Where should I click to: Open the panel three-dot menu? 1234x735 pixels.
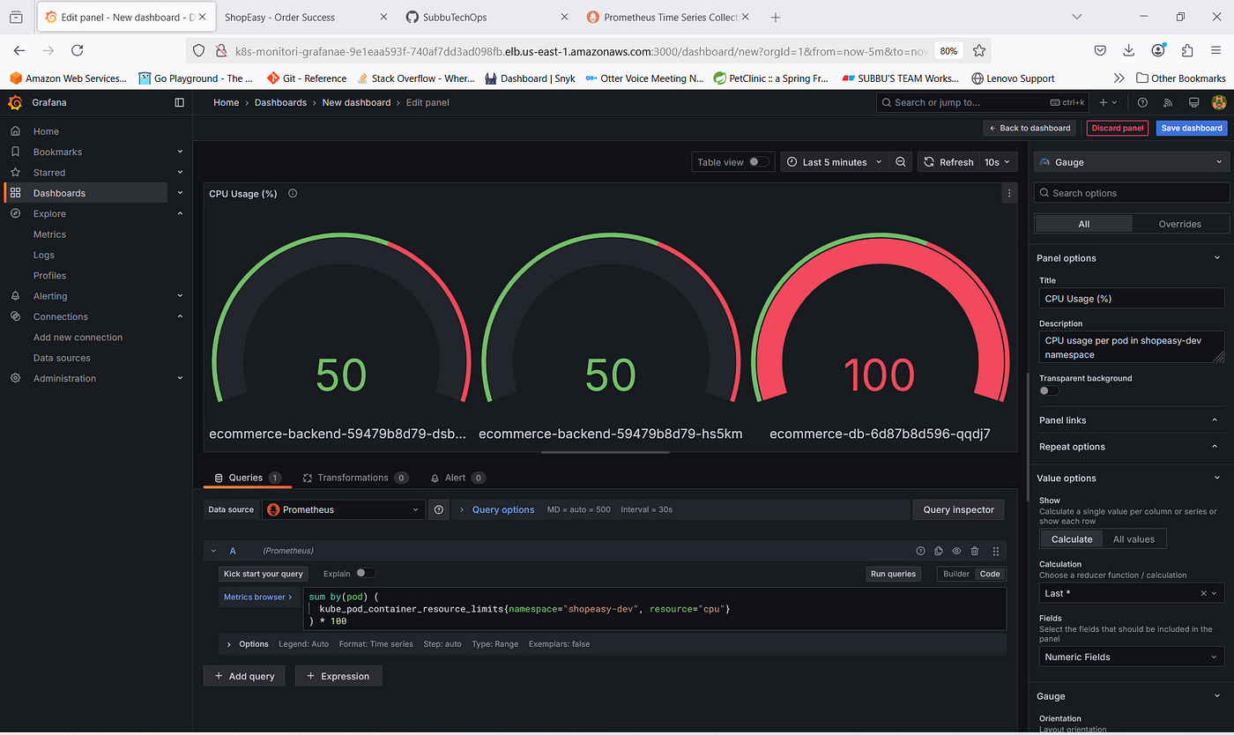coord(1009,193)
